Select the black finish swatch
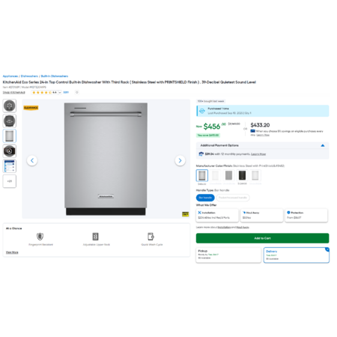Image resolution: width=337 pixels, height=337 pixels. pyautogui.click(x=242, y=175)
